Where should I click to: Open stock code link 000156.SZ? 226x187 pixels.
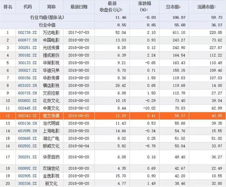pos(28,78)
